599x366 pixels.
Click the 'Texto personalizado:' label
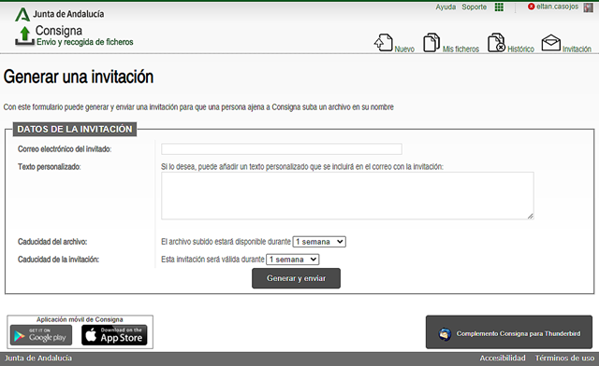click(50, 166)
